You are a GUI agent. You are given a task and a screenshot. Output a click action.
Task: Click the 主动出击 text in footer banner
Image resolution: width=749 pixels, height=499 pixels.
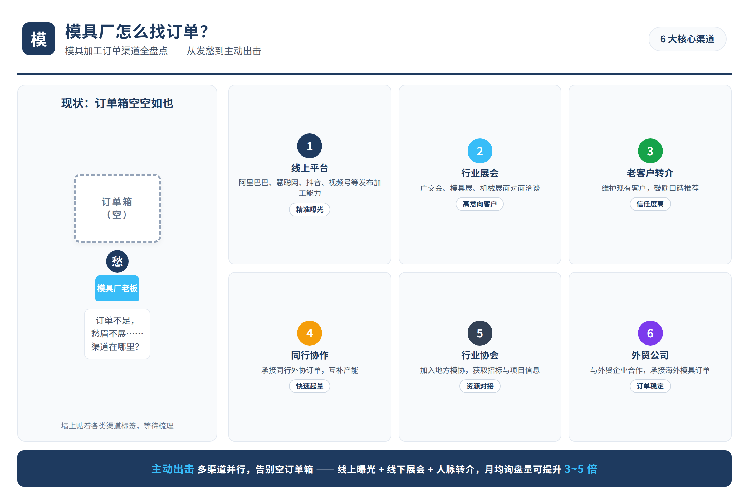[173, 469]
